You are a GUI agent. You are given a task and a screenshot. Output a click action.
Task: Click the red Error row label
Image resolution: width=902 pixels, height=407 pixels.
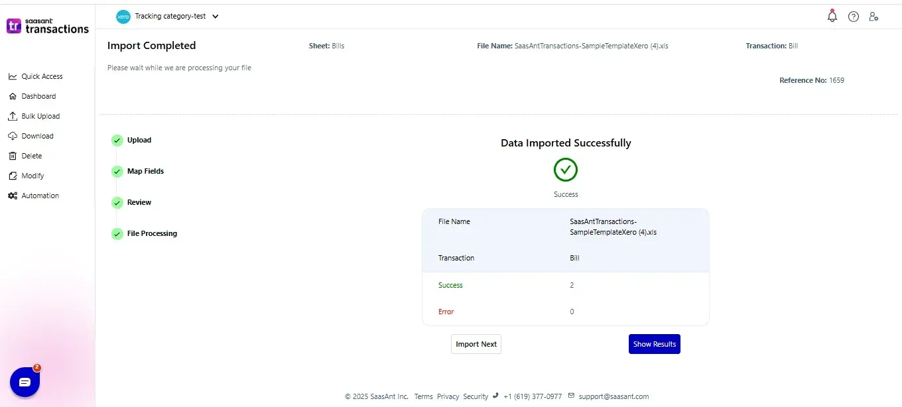446,312
